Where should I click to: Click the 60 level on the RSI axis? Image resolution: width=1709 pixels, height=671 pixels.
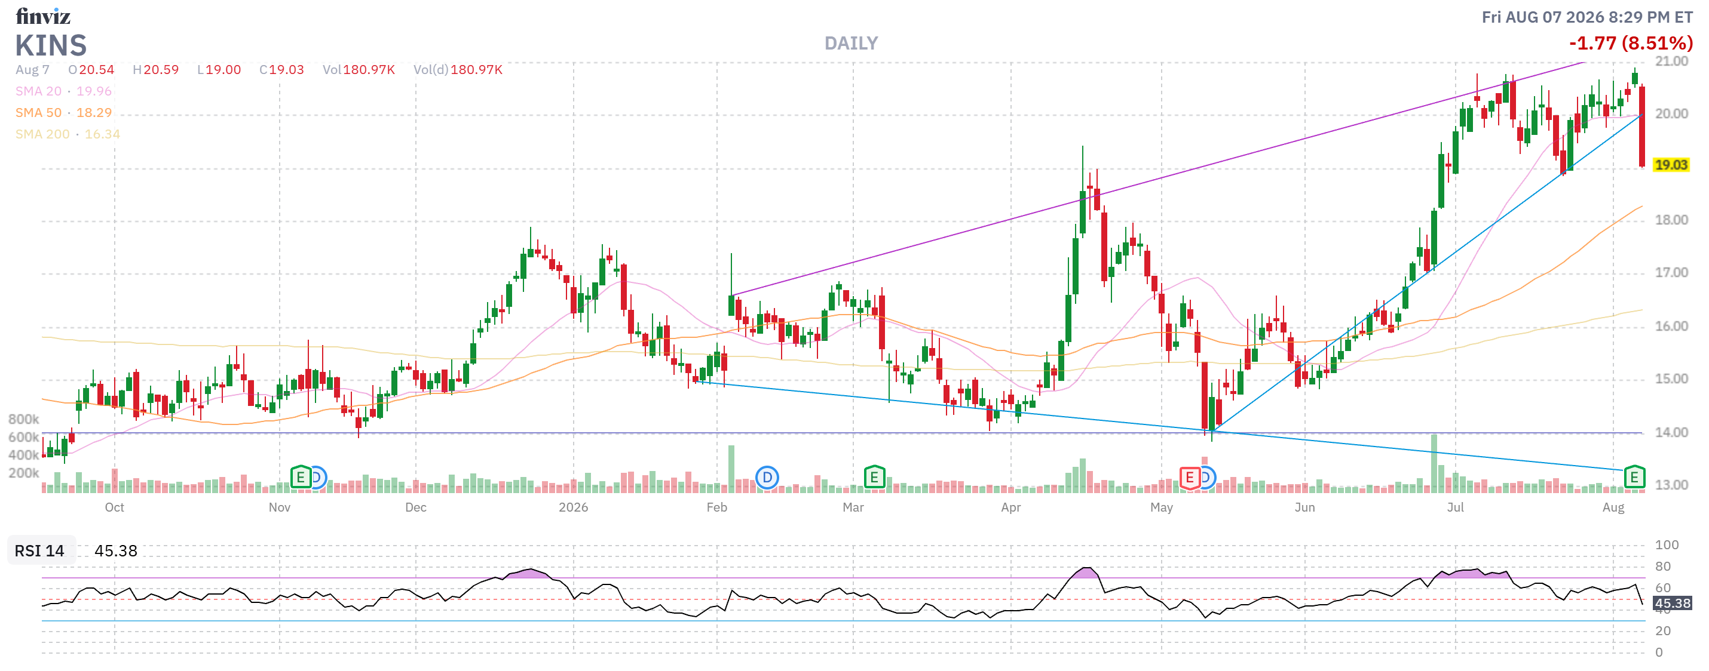pyautogui.click(x=1662, y=587)
